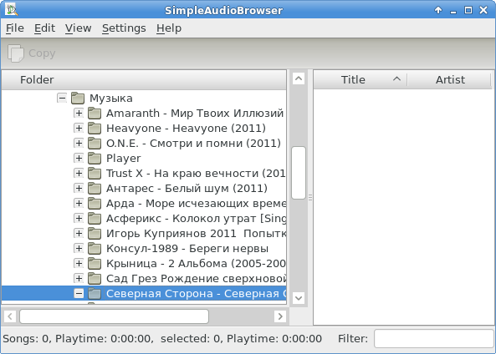496x354 pixels.
Task: Open the View menu
Action: (x=78, y=28)
